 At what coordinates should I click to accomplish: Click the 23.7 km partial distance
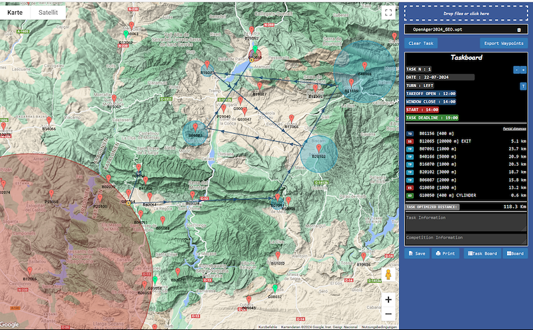518,149
